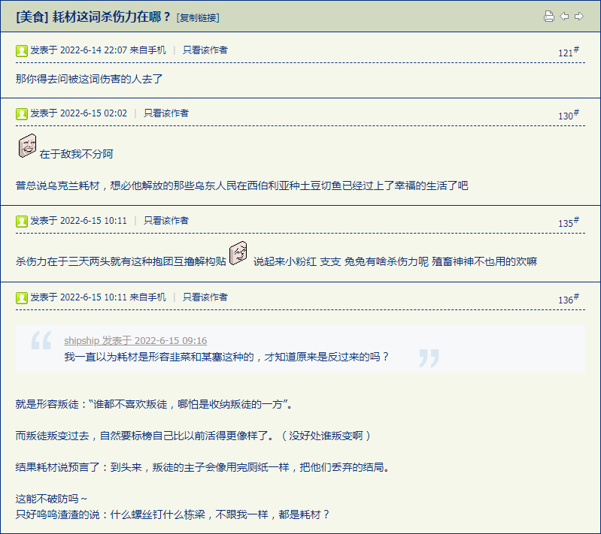Click user avatar icon on post 135
Image resolution: width=601 pixels, height=534 pixels.
[x=22, y=221]
